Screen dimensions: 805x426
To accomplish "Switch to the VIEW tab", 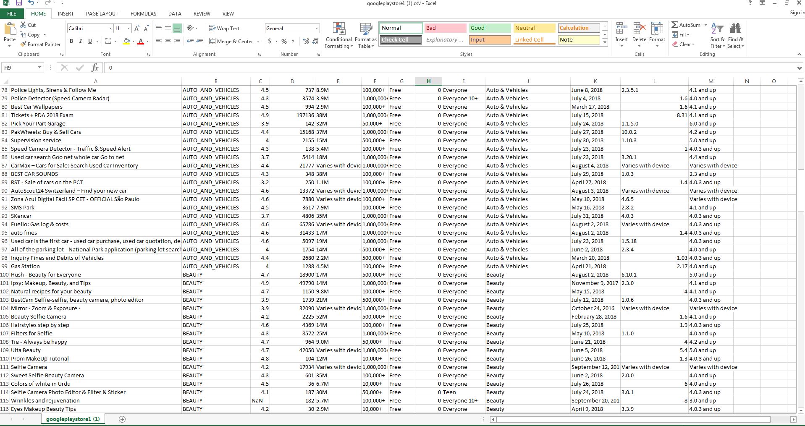I will [x=228, y=13].
